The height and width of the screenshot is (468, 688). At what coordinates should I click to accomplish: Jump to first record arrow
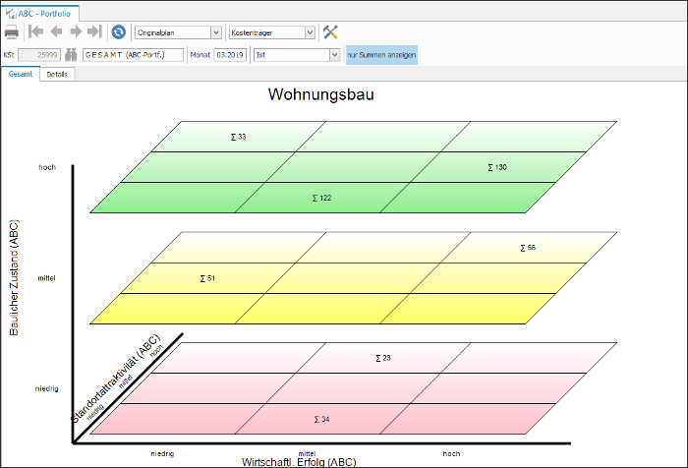click(35, 31)
